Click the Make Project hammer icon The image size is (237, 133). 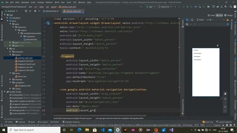click(x=141, y=7)
